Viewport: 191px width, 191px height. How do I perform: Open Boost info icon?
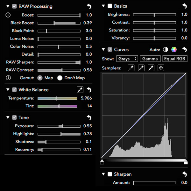(8, 15)
